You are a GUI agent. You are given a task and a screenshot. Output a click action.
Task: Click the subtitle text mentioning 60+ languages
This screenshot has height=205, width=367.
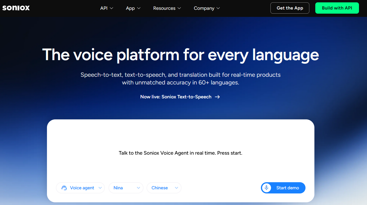180,79
